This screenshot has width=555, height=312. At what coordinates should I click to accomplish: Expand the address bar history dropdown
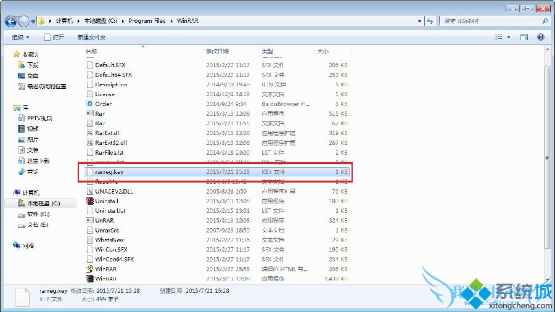point(420,21)
